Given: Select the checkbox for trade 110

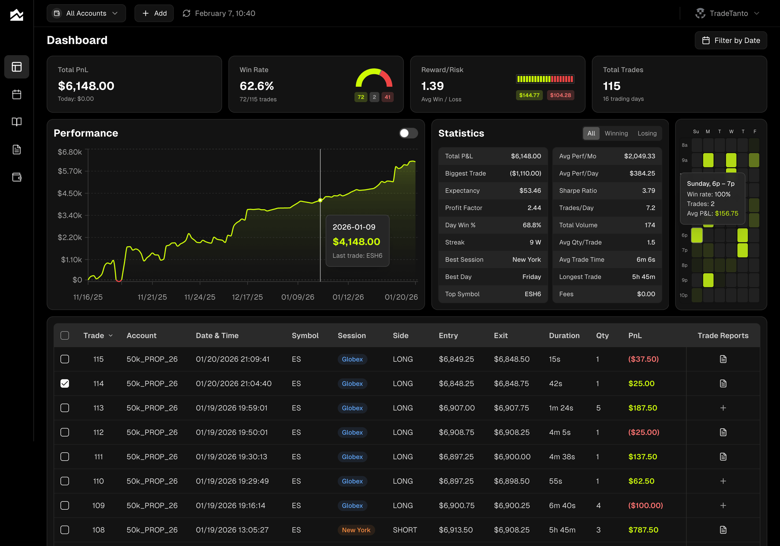Looking at the screenshot, I should (64, 481).
